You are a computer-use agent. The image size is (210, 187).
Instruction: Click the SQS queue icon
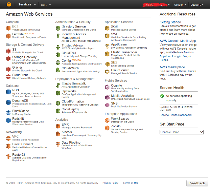pyautogui.click(x=107, y=28)
